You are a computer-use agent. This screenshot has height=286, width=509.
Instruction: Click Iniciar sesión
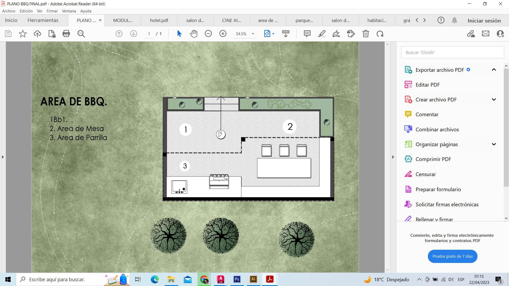click(484, 21)
